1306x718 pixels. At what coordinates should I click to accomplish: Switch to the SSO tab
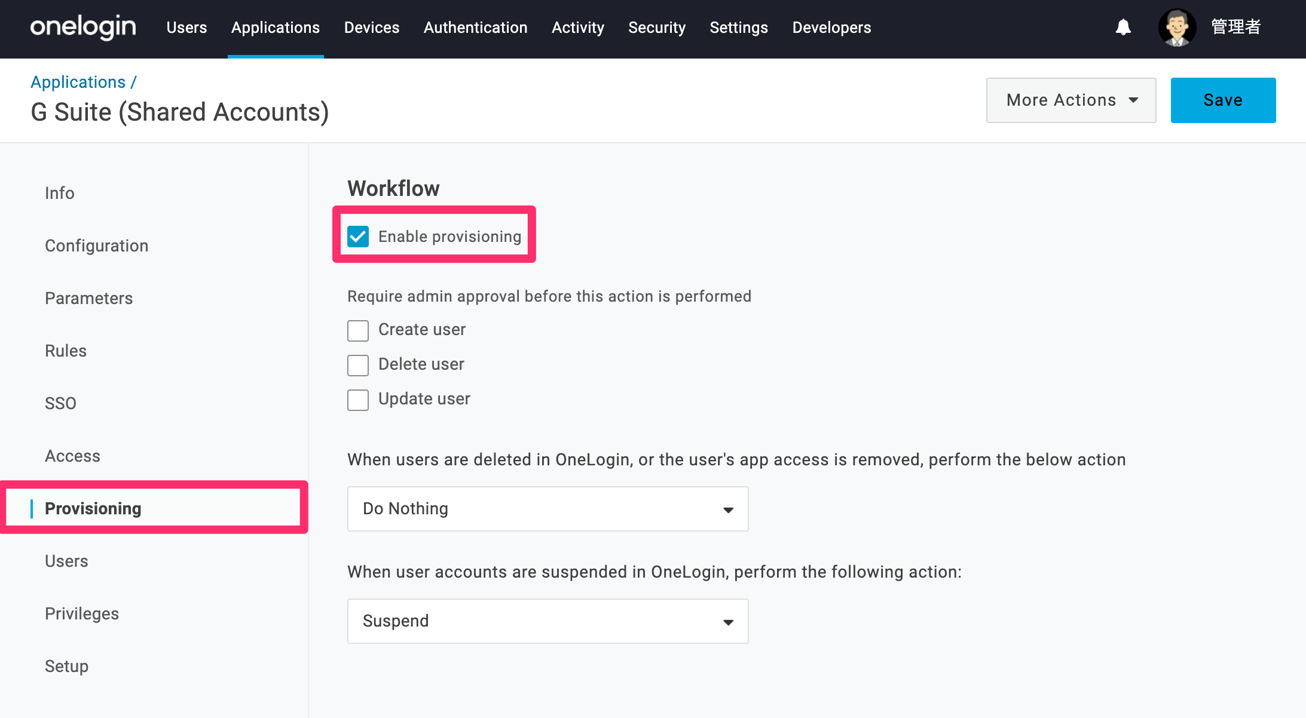(x=61, y=403)
